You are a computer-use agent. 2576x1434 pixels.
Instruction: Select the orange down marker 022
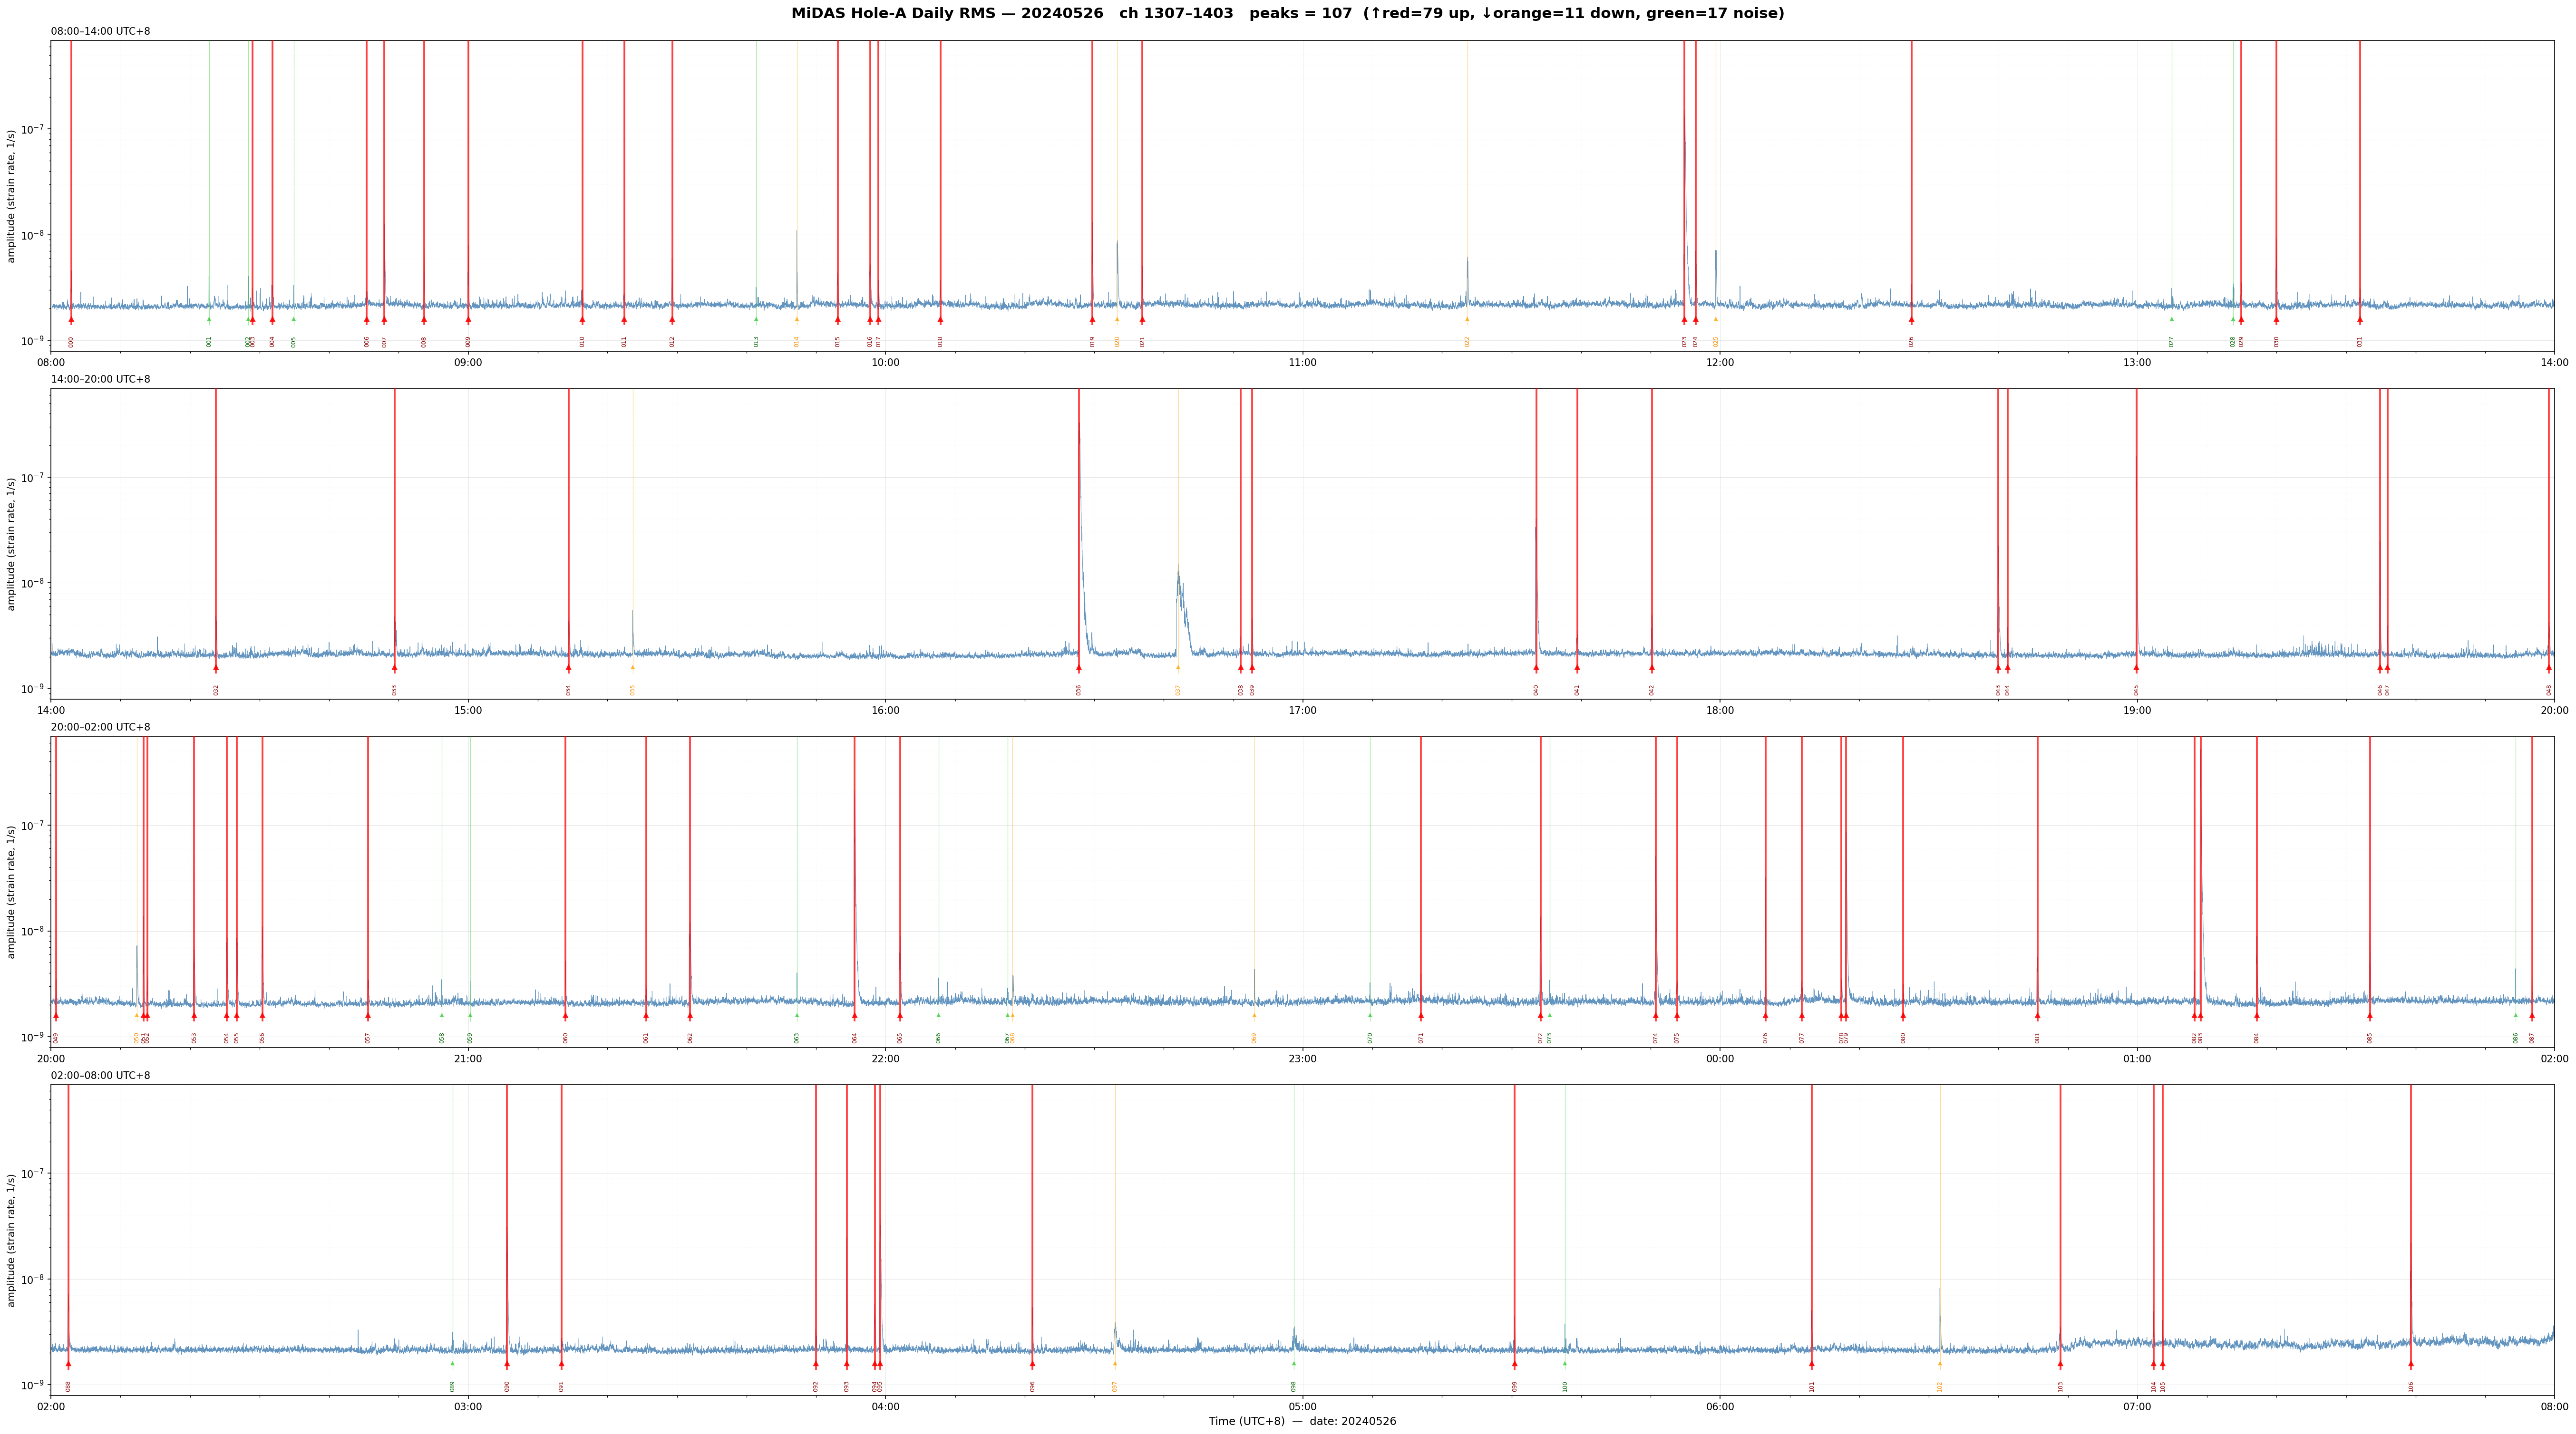click(1467, 319)
